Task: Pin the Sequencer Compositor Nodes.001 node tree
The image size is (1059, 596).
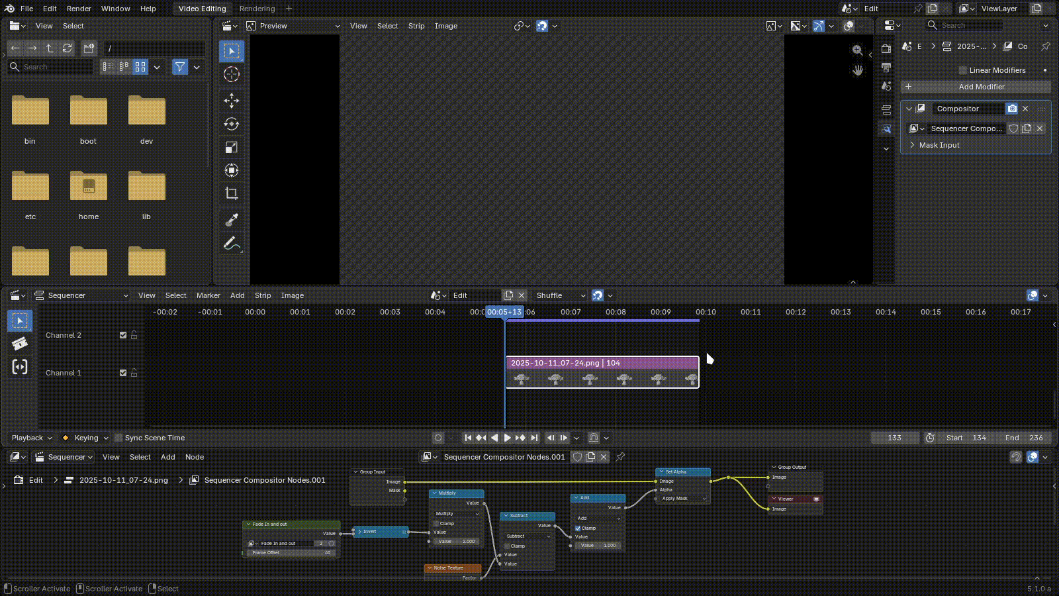Action: click(620, 457)
